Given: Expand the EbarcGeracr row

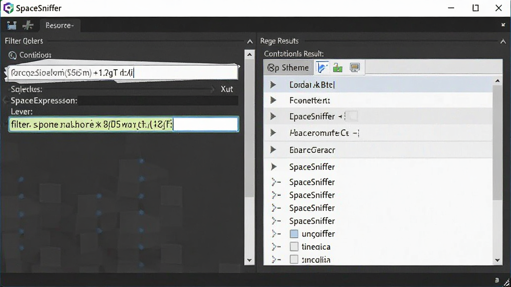Looking at the screenshot, I should [273, 149].
